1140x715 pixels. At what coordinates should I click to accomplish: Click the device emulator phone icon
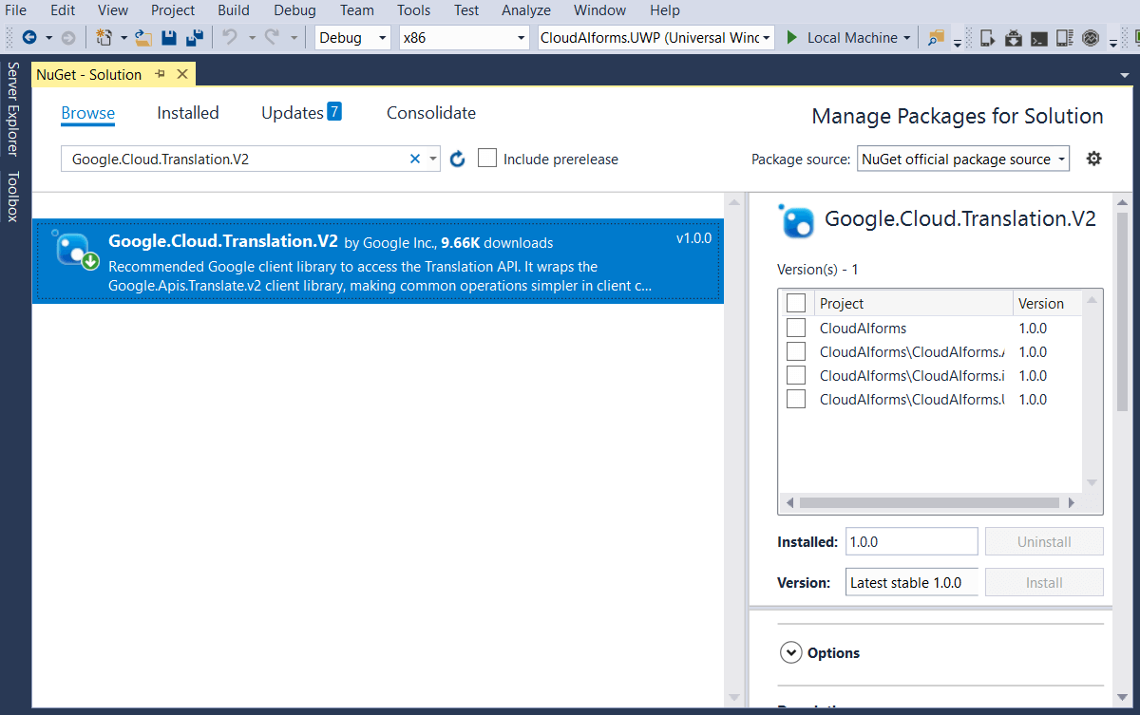click(988, 38)
